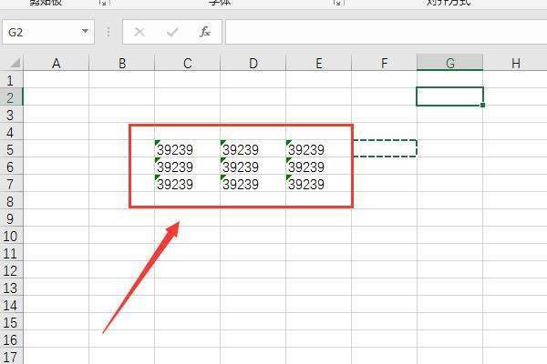
Task: Select column C header
Action: [187, 63]
